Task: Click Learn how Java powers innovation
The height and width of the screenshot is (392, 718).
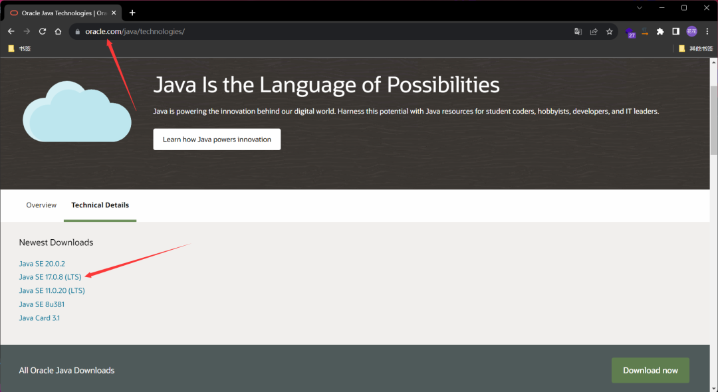Action: [217, 140]
